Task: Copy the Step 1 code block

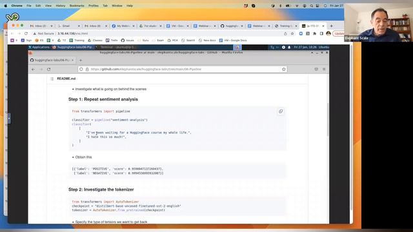Action: [281, 111]
